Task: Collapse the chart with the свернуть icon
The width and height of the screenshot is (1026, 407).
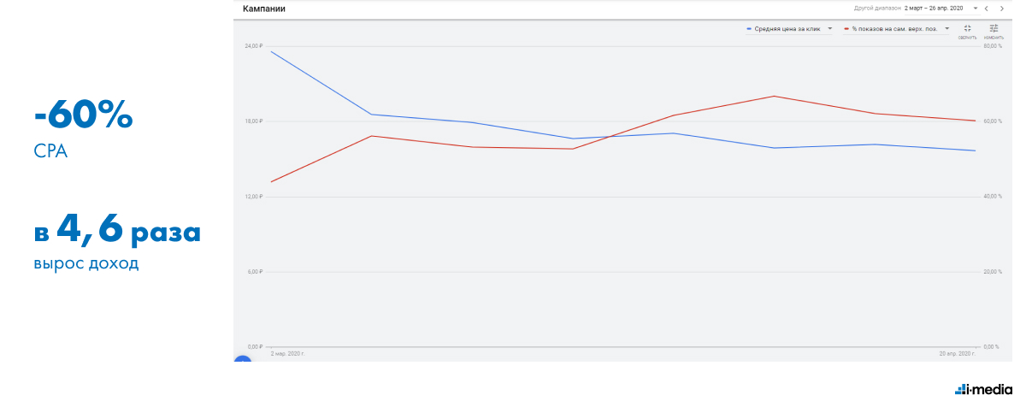Action: pos(967,29)
